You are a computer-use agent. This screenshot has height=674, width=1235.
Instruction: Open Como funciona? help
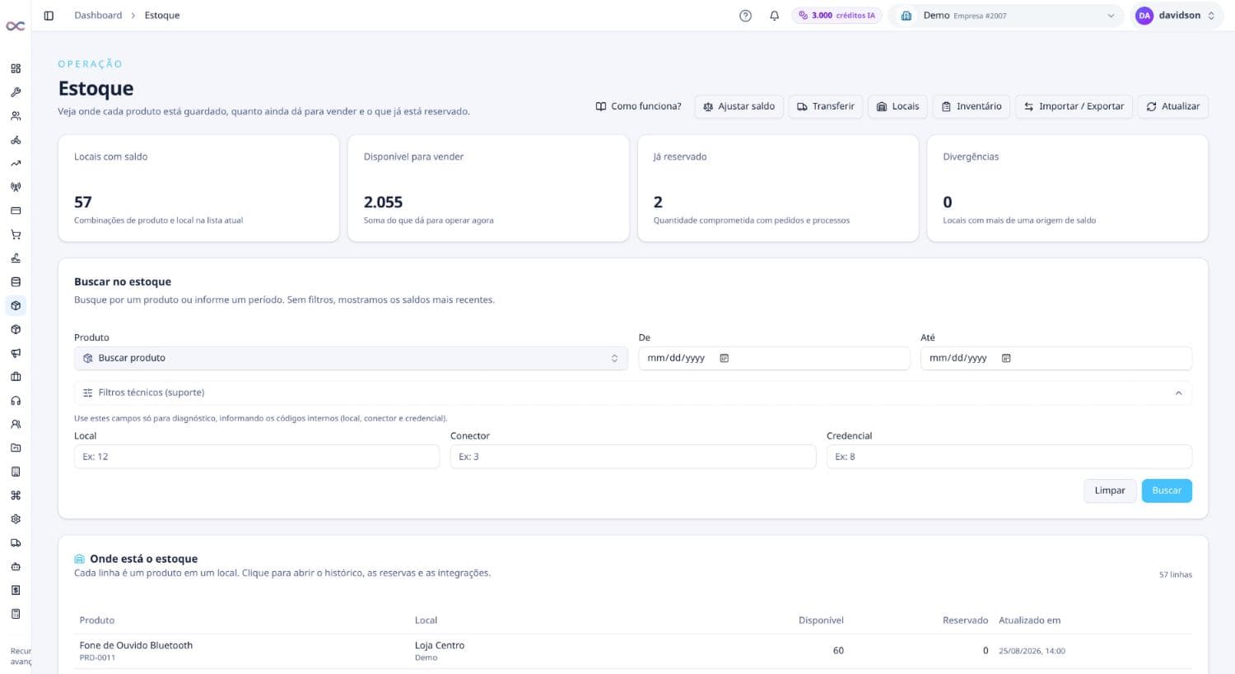pos(639,106)
